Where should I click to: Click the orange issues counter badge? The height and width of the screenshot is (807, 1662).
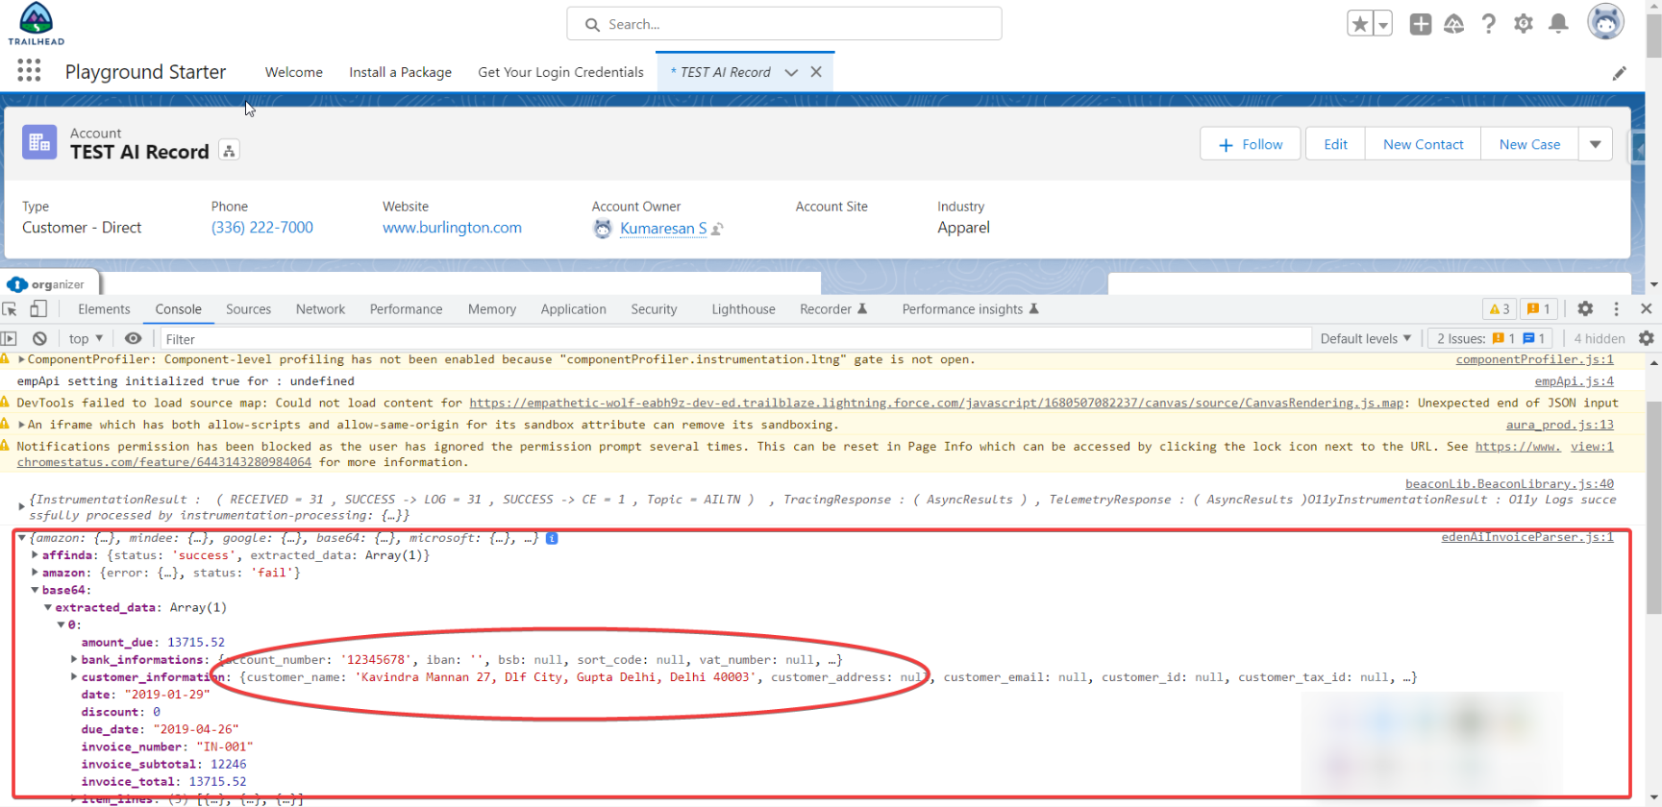coord(1540,309)
